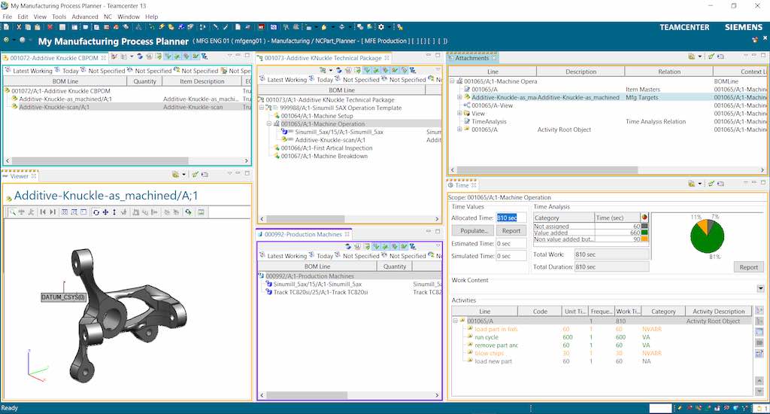The height and width of the screenshot is (414, 770).
Task: Click the Activity Description column header
Action: pos(719,311)
